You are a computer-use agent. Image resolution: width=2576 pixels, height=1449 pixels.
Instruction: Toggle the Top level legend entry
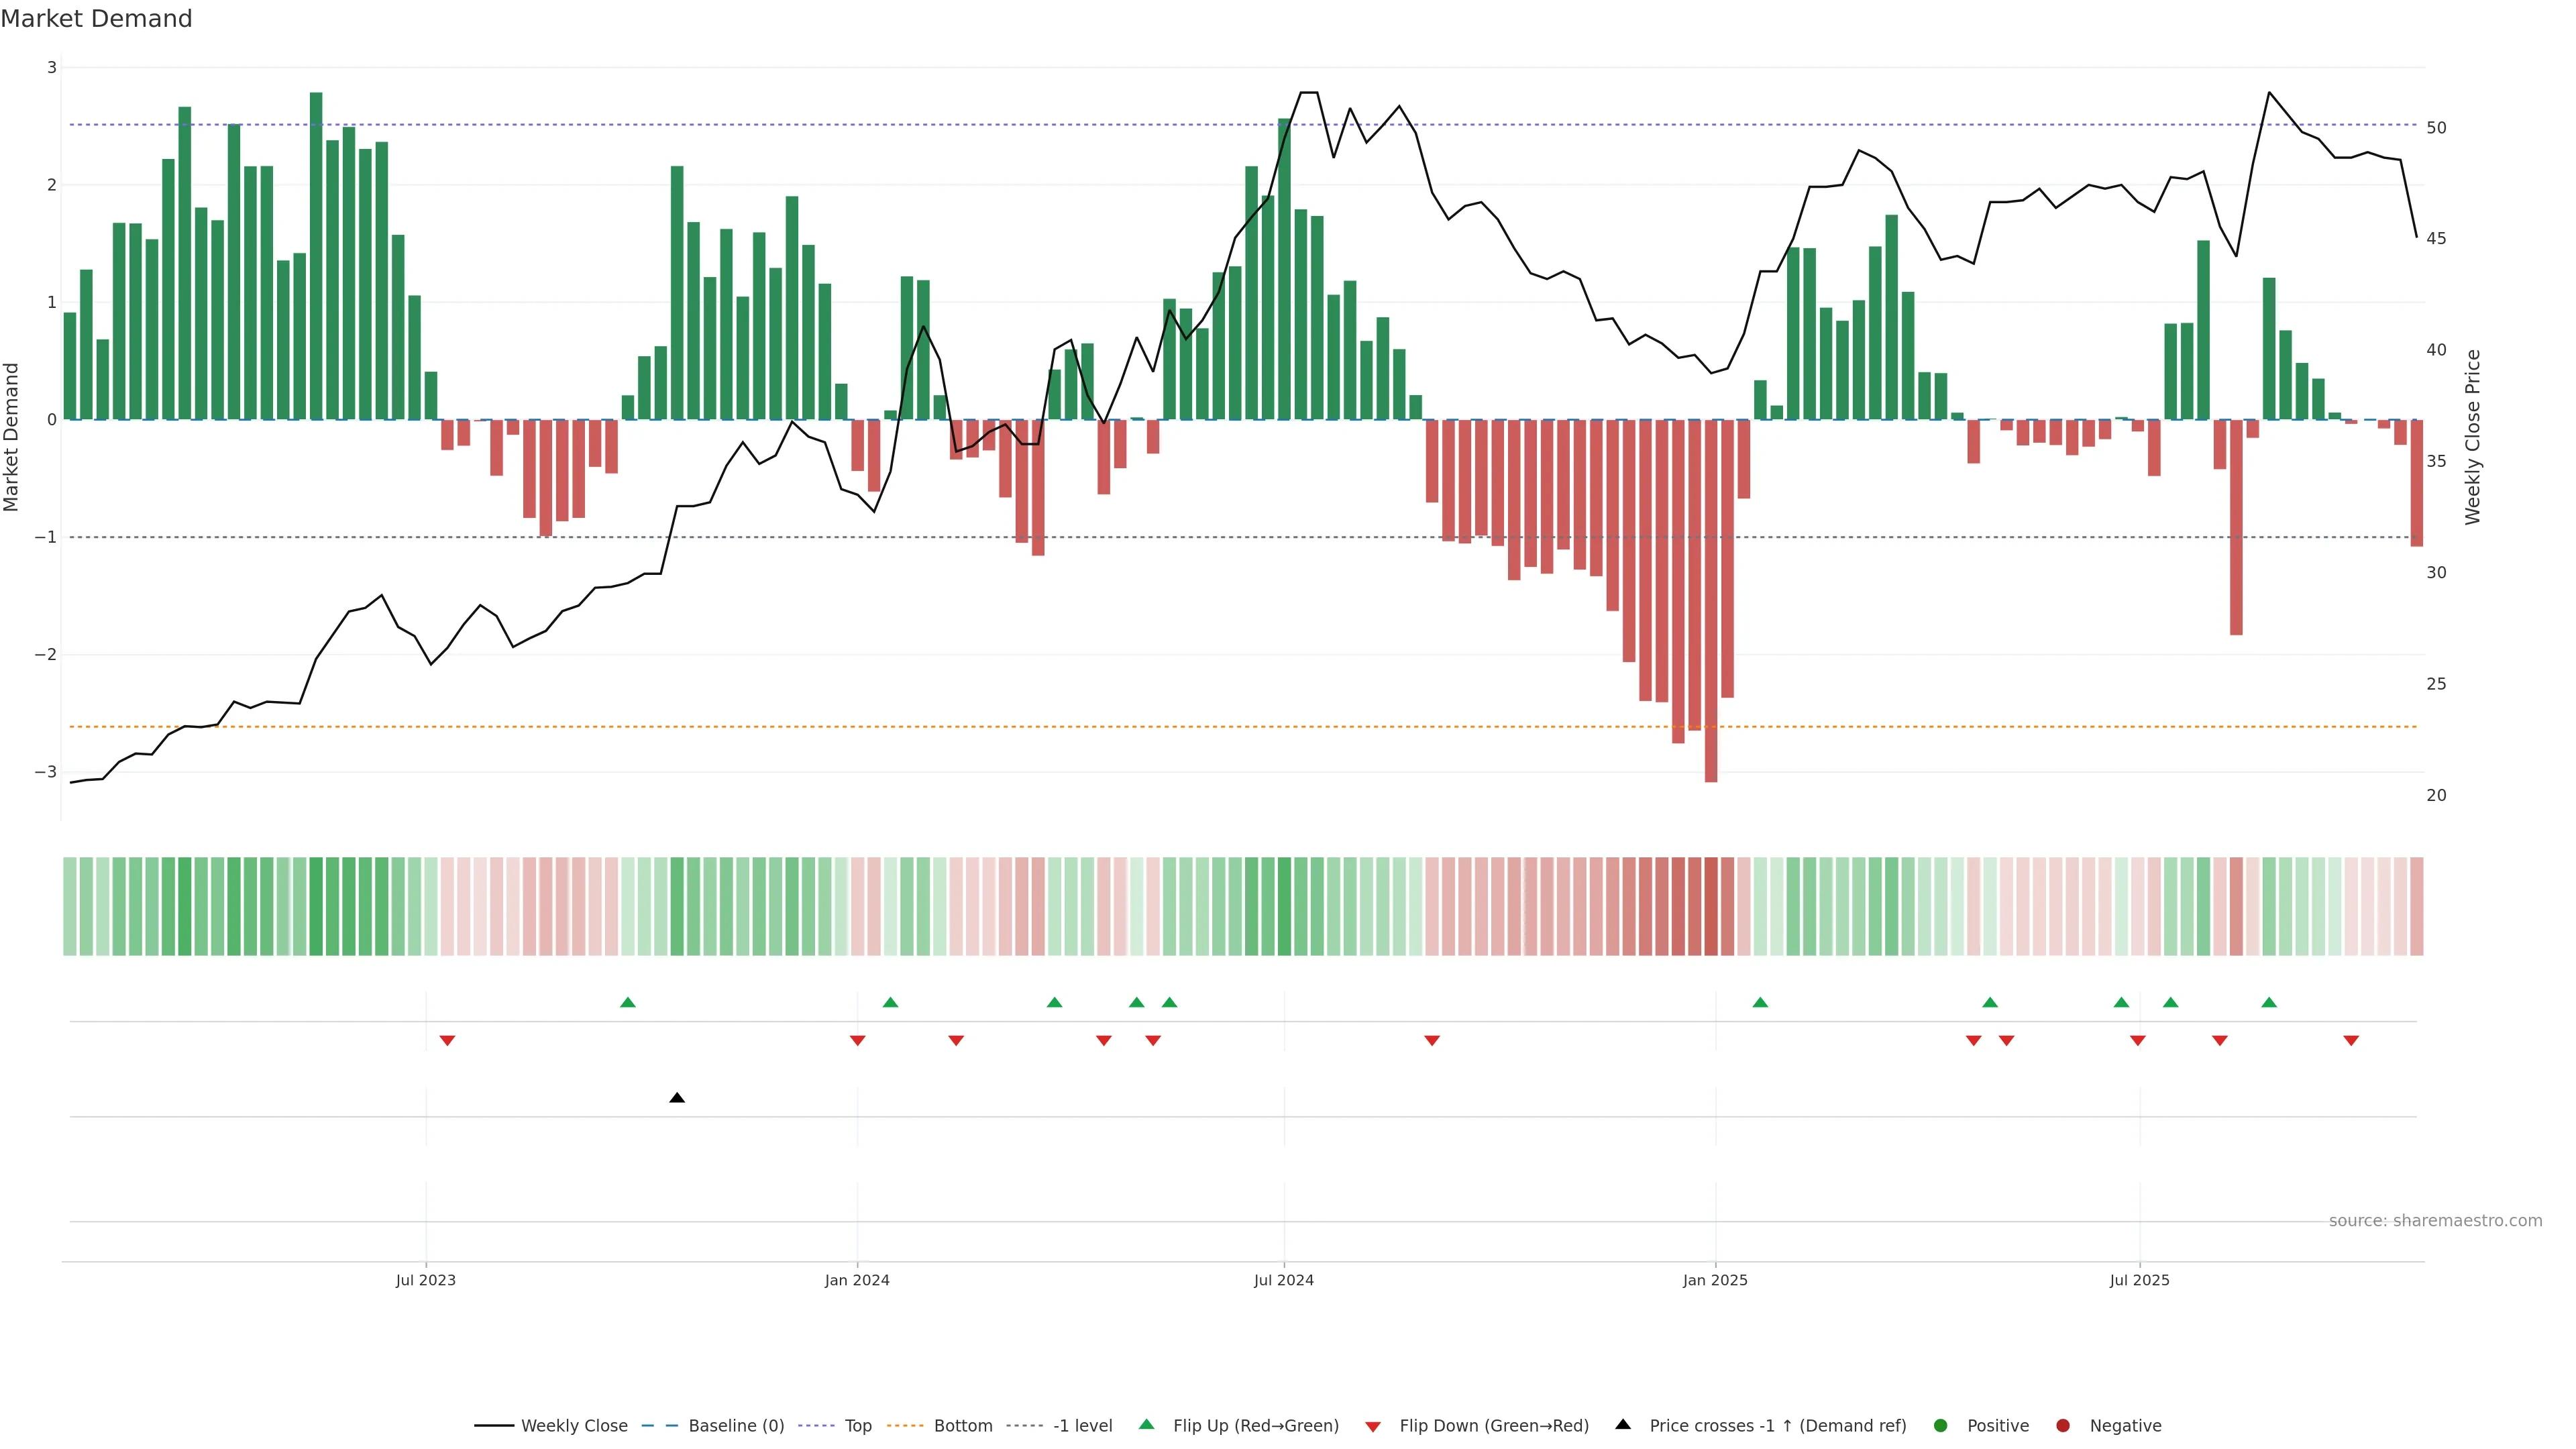pos(857,1425)
